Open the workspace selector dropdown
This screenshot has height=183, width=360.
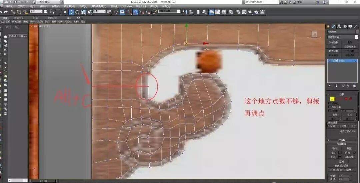[48, 2]
